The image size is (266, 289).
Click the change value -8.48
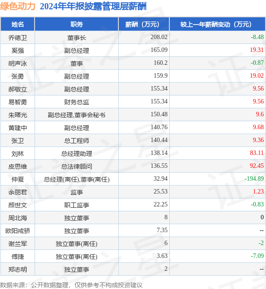coord(257,37)
